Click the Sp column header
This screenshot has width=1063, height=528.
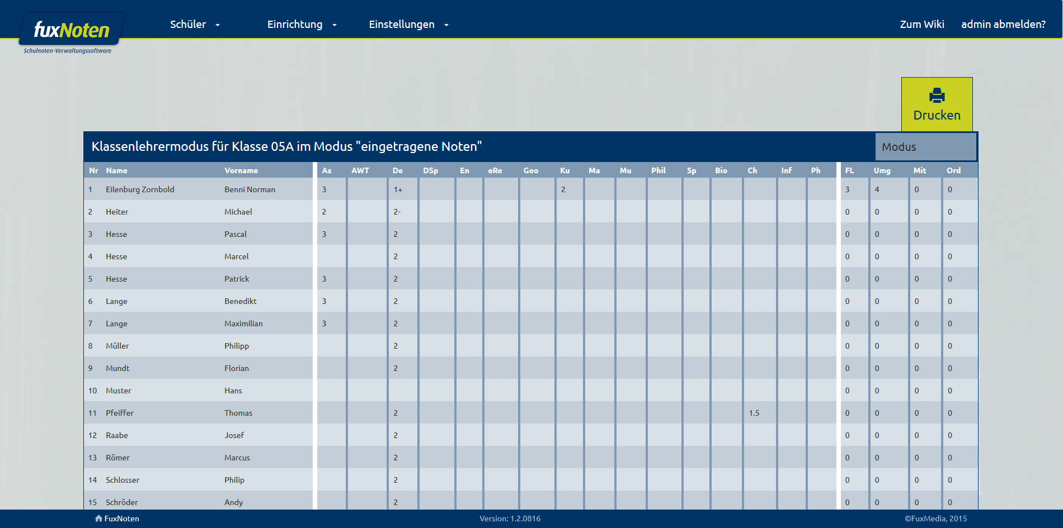(x=692, y=170)
